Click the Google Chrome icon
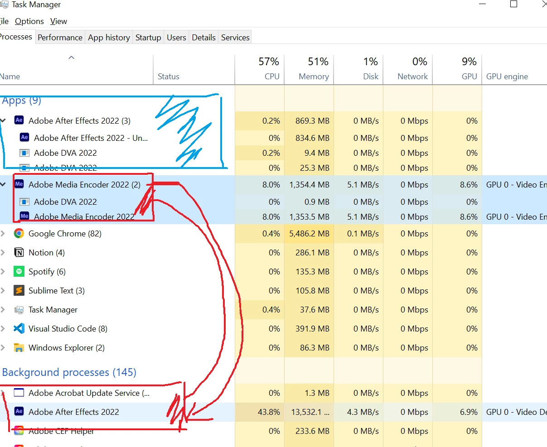 click(19, 233)
